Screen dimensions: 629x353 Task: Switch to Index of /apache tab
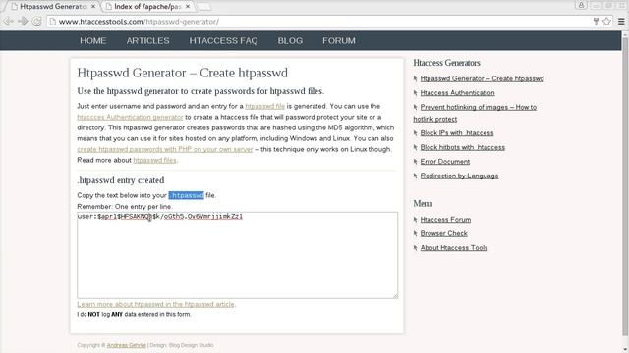tap(146, 7)
